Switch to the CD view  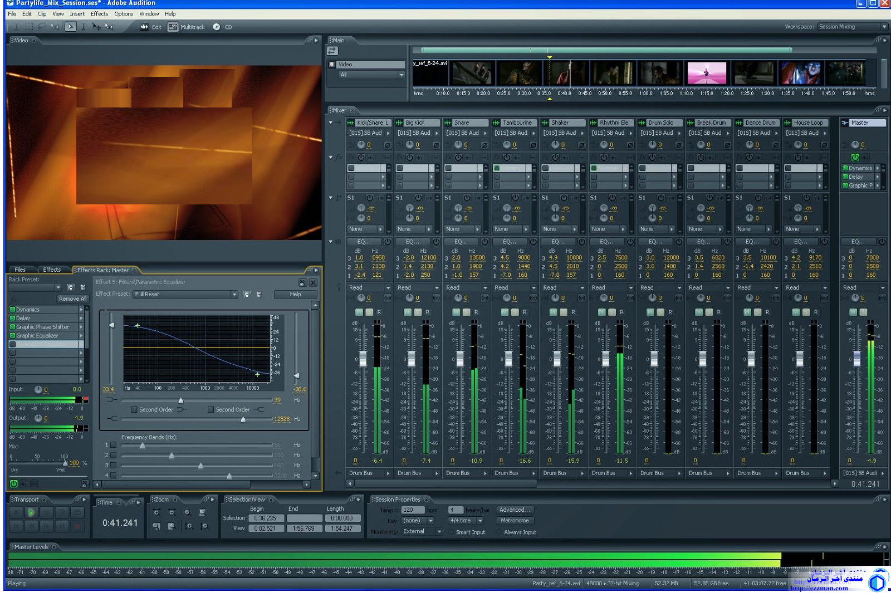(222, 27)
